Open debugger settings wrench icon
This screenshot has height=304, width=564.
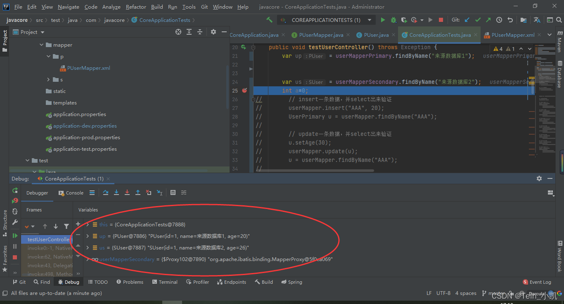(15, 222)
